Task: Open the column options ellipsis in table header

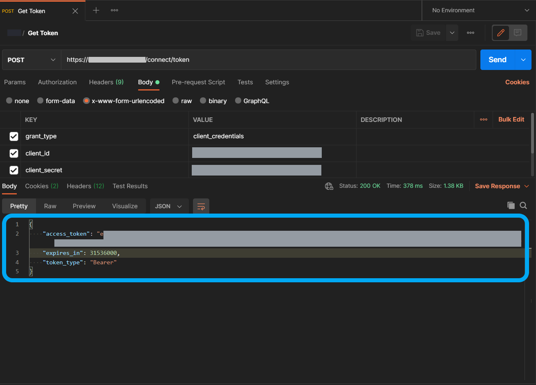Action: click(484, 119)
